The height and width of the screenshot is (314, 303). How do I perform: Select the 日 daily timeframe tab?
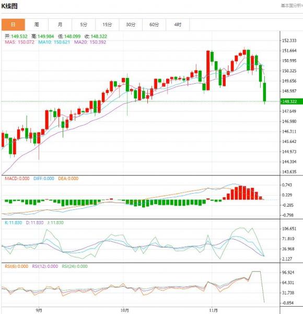[13, 25]
